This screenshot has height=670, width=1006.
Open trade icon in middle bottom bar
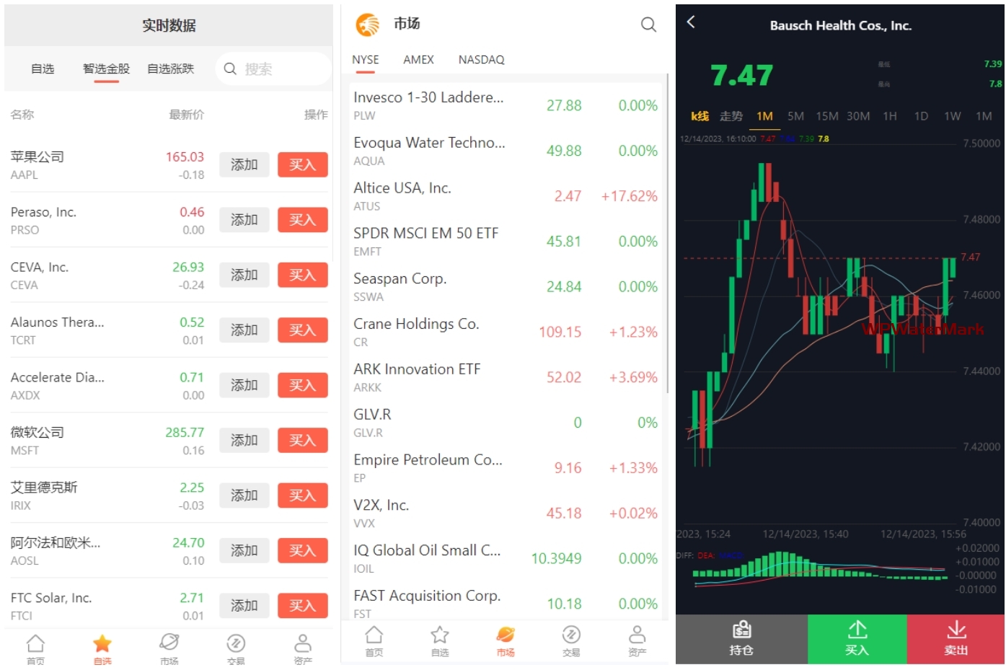571,635
